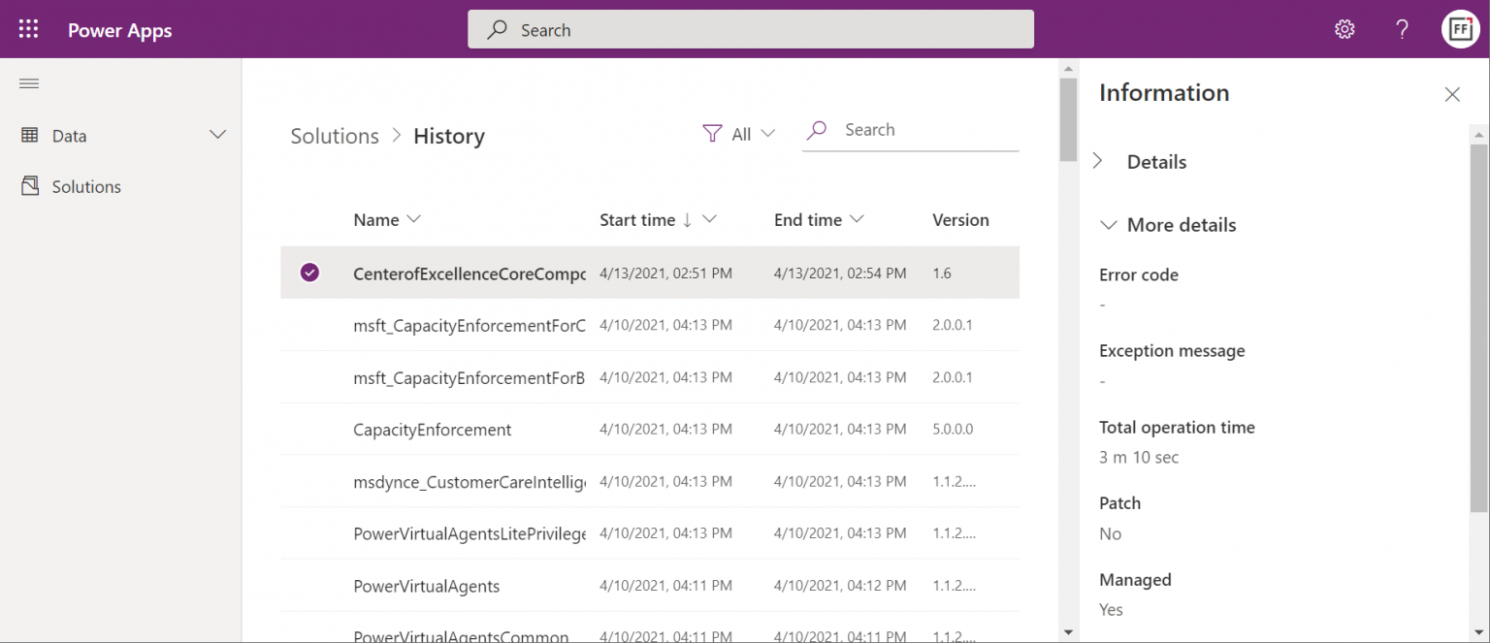
Task: Open the FF account avatar
Action: coord(1460,29)
